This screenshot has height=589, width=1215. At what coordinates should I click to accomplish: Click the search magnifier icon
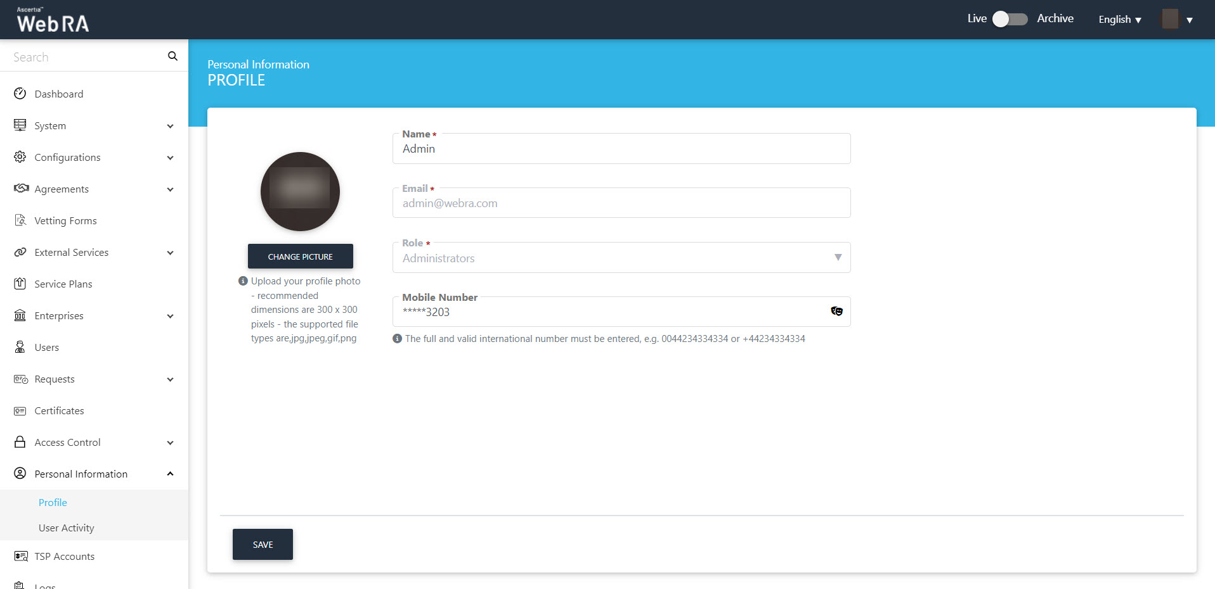[x=172, y=56]
